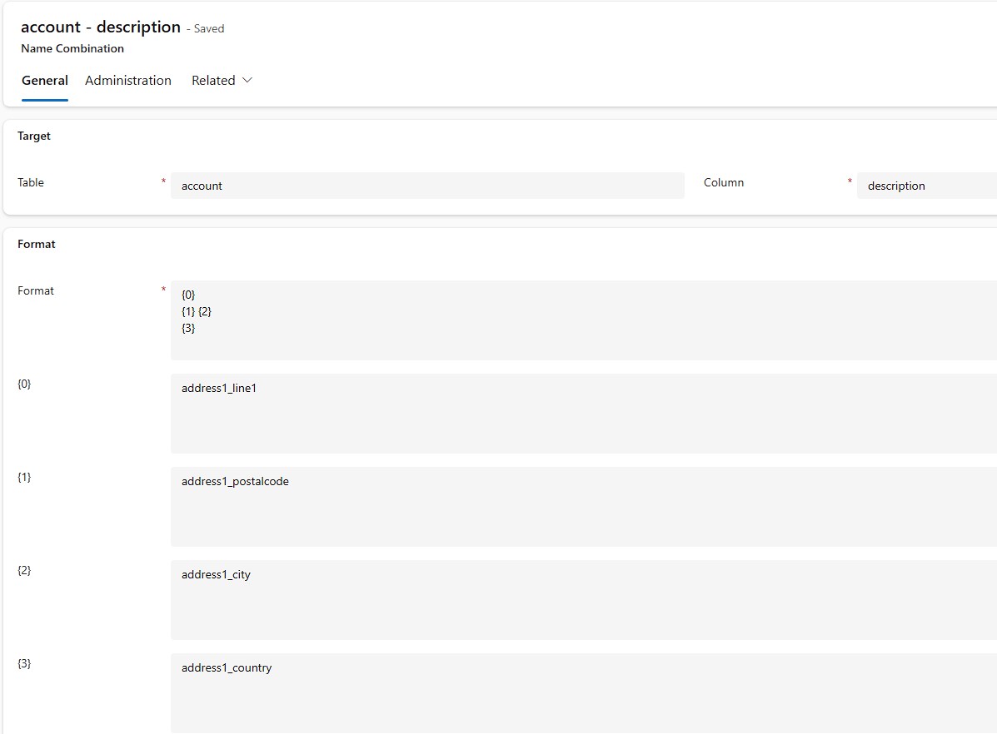
Task: Click the Column field label
Action: point(724,182)
